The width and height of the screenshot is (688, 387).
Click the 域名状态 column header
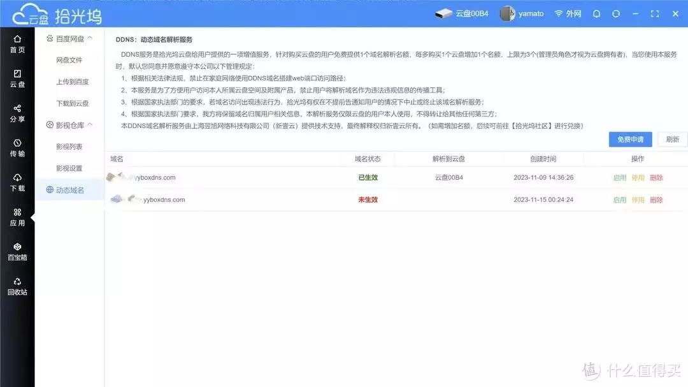click(368, 159)
